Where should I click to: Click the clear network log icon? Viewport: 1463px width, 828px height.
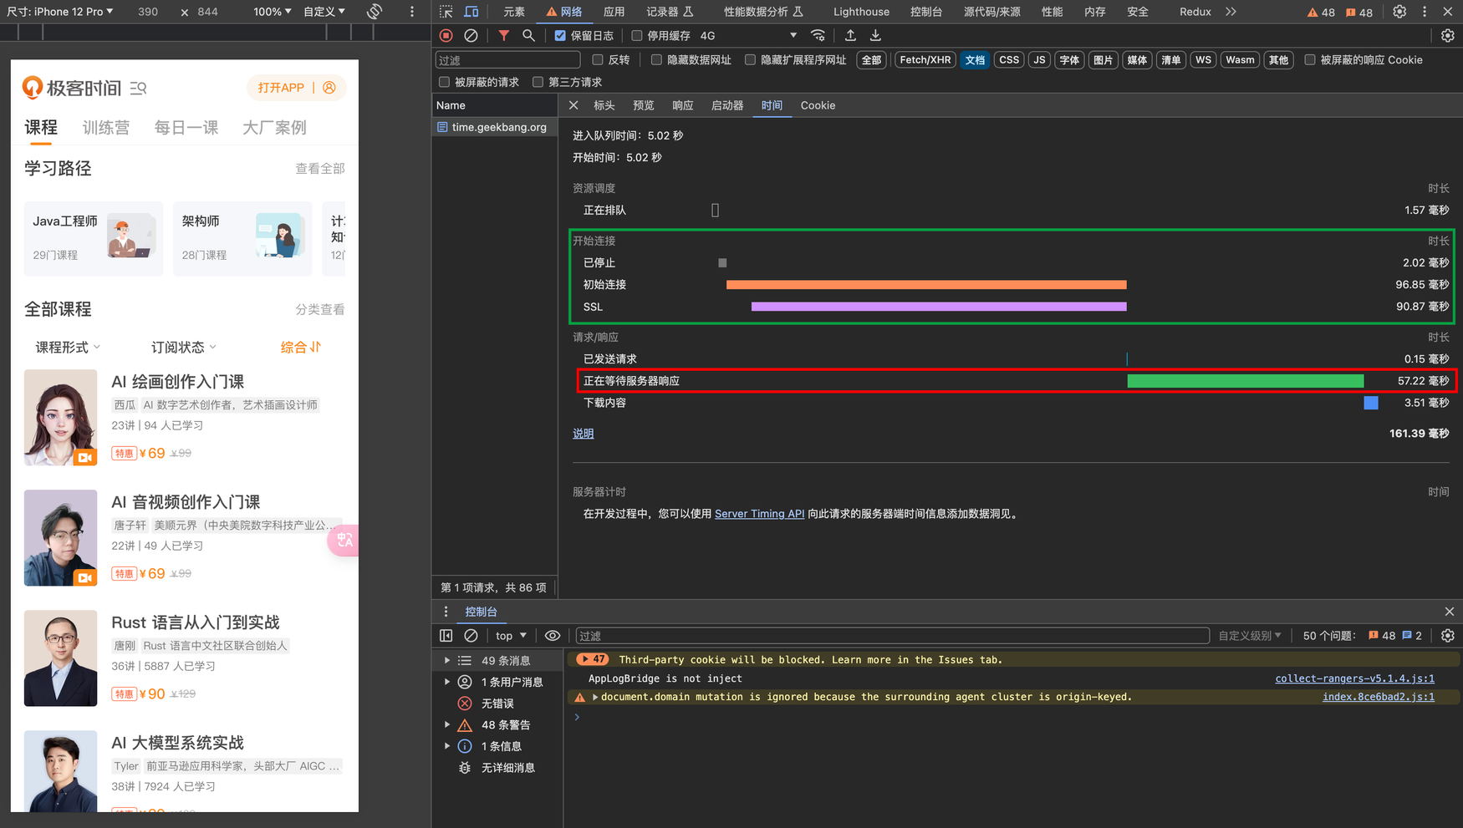click(x=472, y=36)
